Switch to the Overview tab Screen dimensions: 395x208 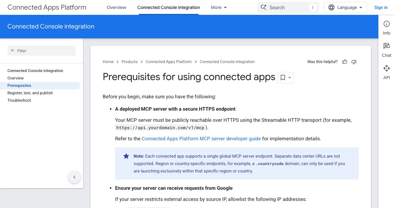tap(116, 7)
